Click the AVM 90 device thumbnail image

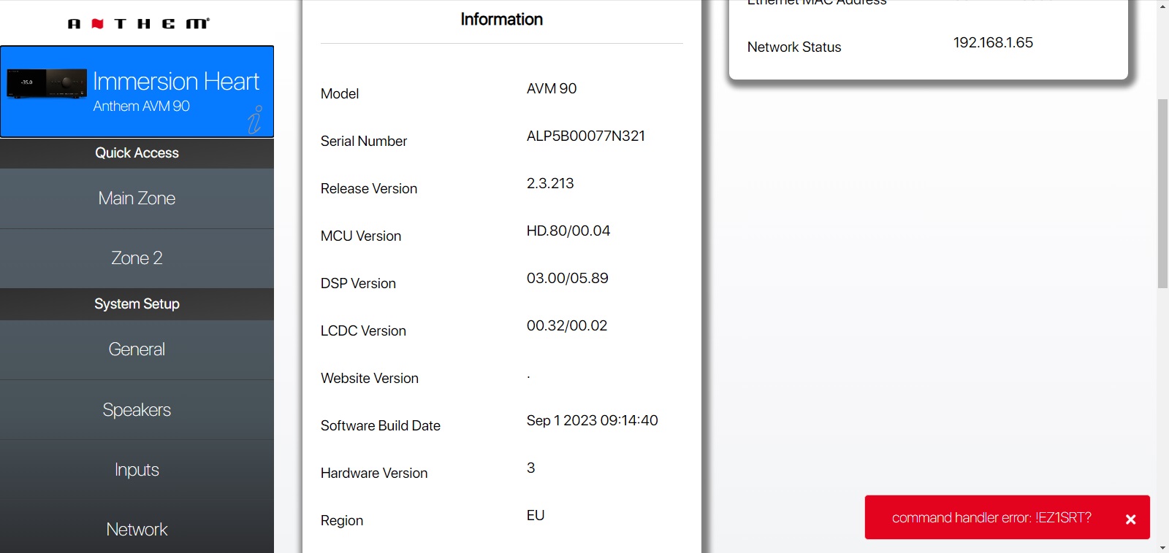coord(47,84)
